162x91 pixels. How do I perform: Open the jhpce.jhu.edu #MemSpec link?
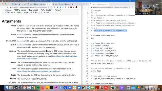47,57
